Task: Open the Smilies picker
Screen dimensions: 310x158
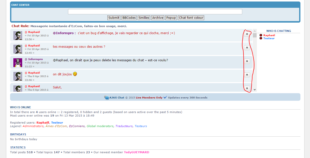Action: click(x=144, y=18)
